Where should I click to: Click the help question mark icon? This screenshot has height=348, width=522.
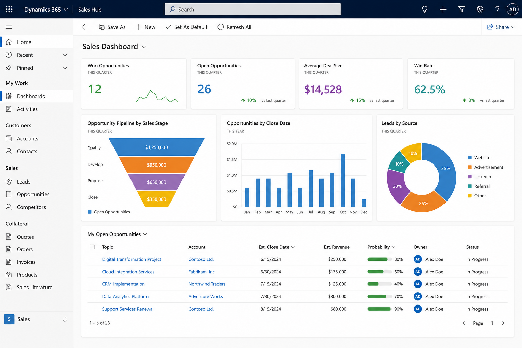click(497, 10)
